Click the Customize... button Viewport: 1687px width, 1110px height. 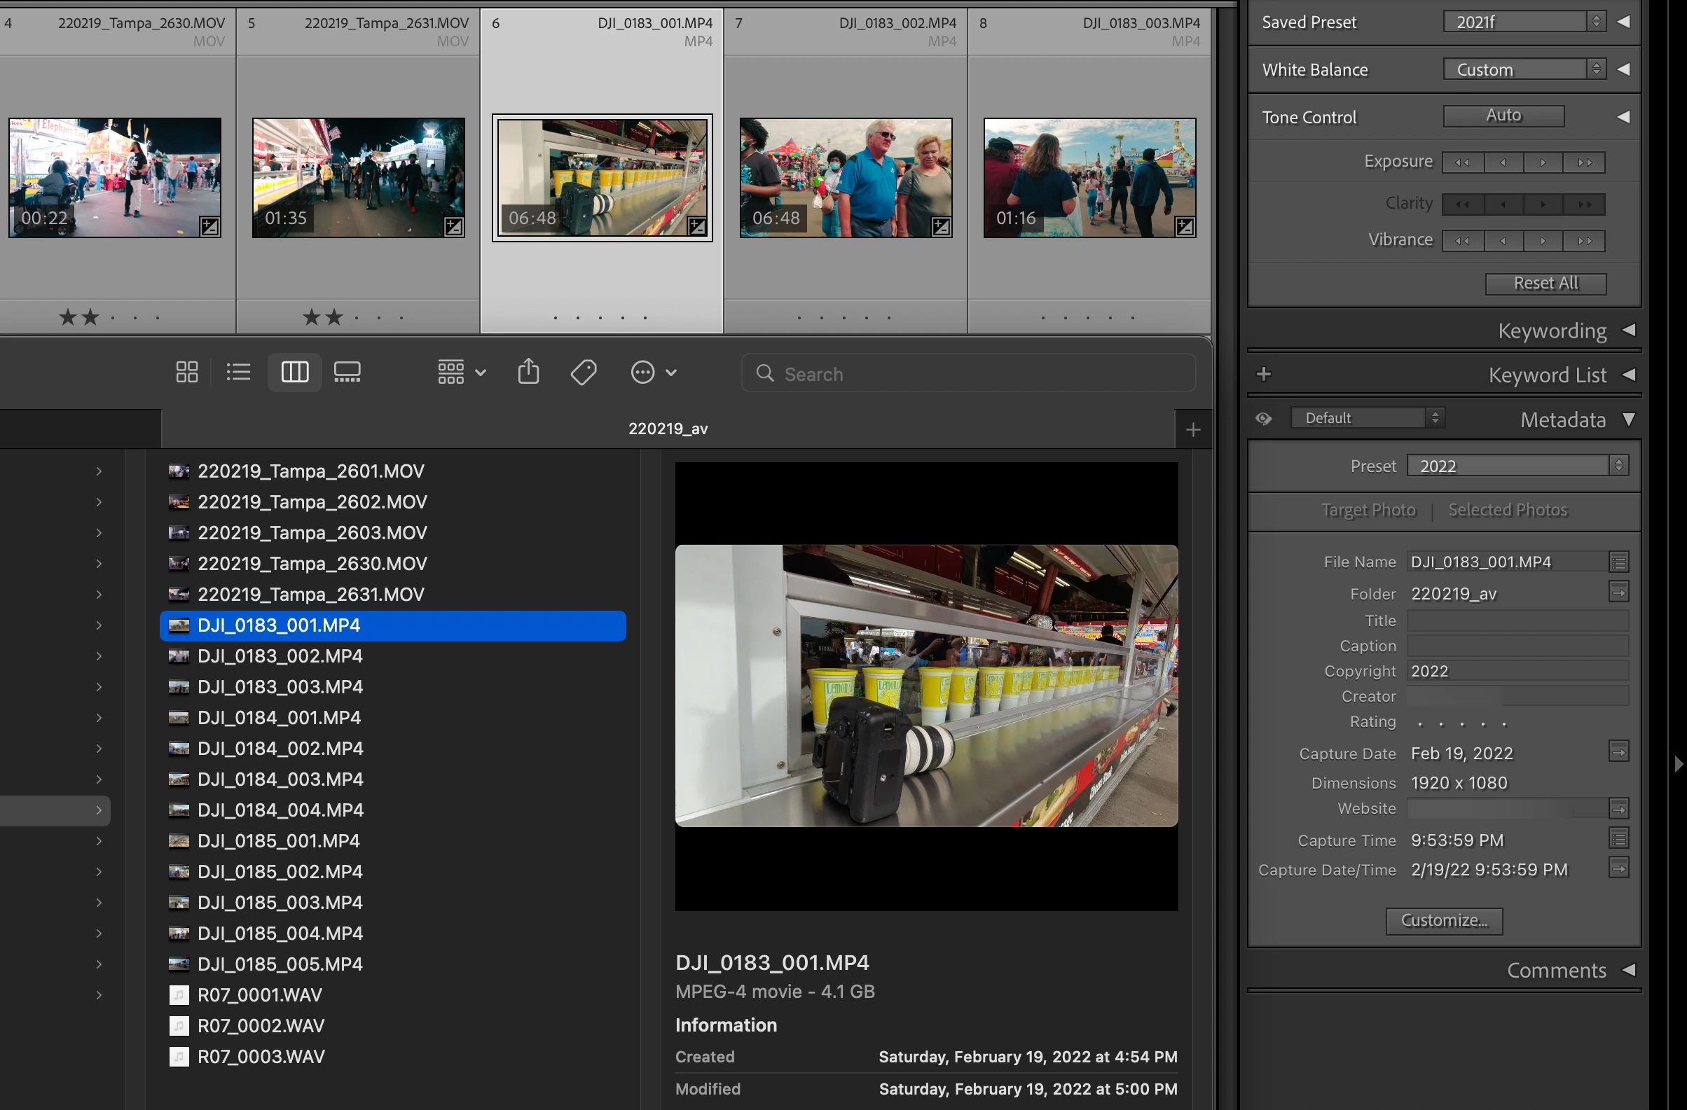[1444, 920]
